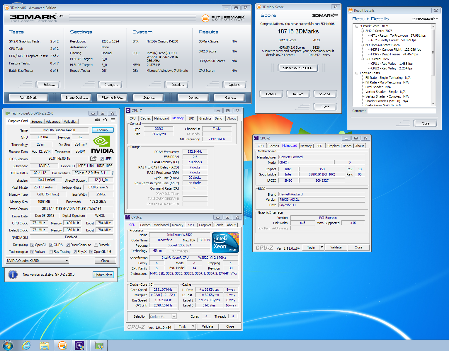This screenshot has height=351, width=449.
Task: Launch Internet Explorer from the taskbar
Action: coord(26,345)
